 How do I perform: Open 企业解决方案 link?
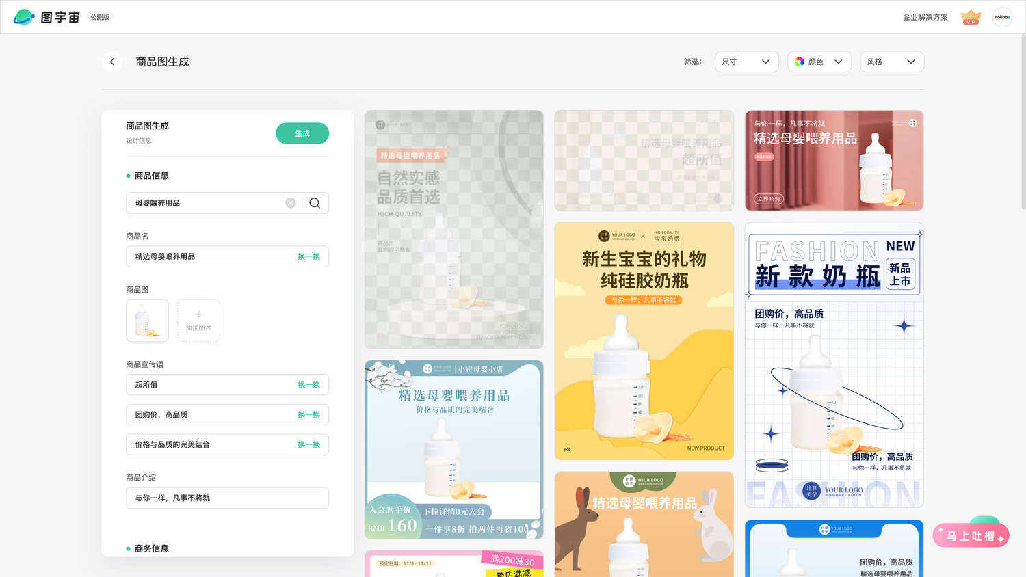(x=925, y=17)
